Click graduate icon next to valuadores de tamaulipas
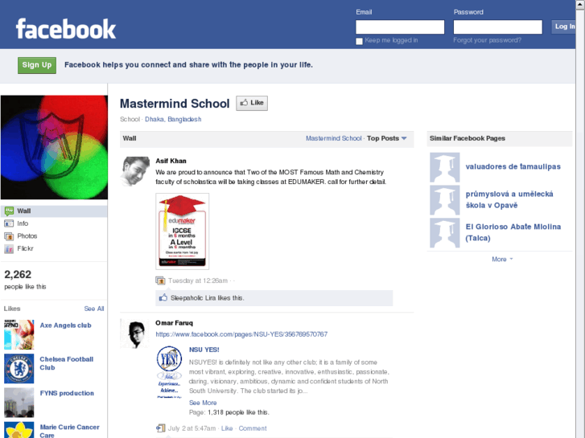585x438 pixels. (x=444, y=167)
